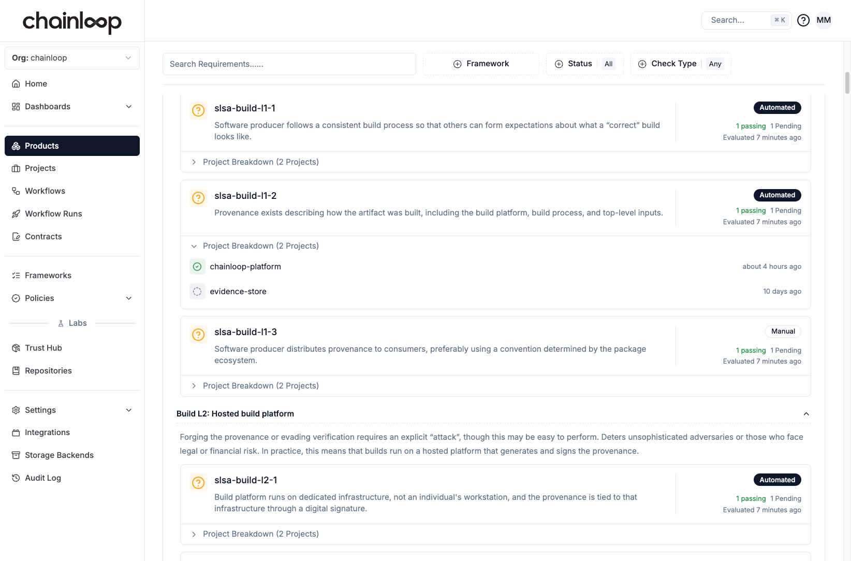Image resolution: width=851 pixels, height=561 pixels.
Task: Expand the Dashboards submenu chevron
Action: [129, 107]
